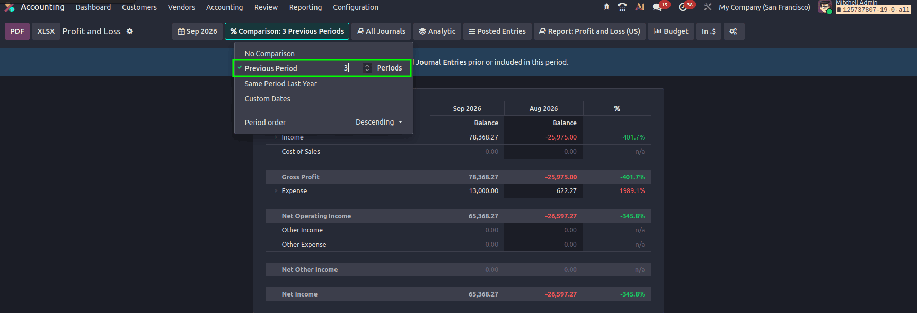
Task: Open the Customers menu
Action: [x=139, y=7]
